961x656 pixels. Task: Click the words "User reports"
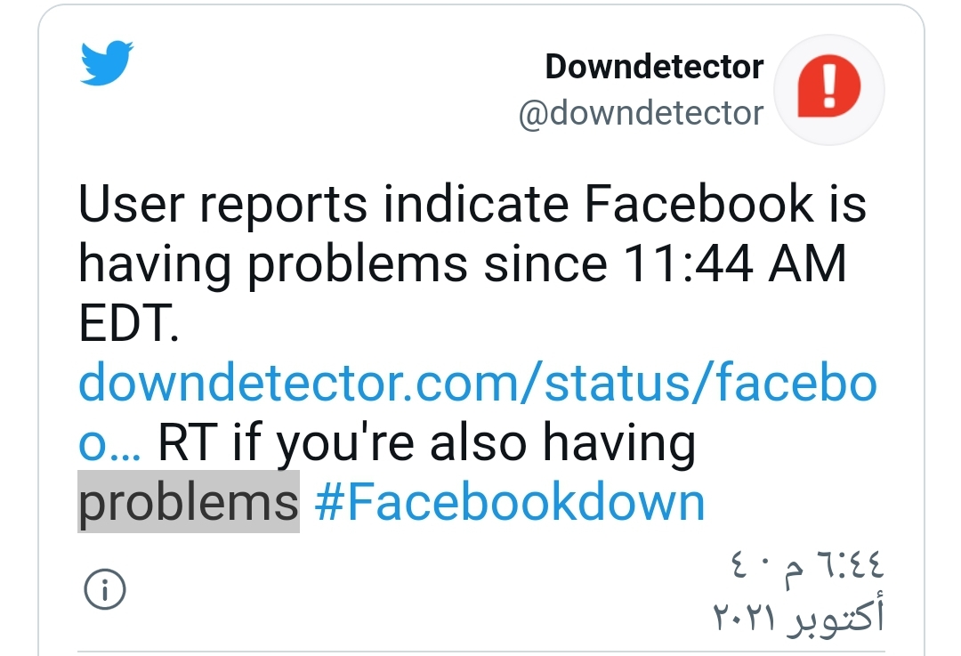[x=222, y=205]
